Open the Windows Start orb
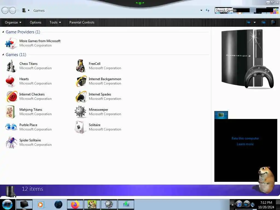 7,205
